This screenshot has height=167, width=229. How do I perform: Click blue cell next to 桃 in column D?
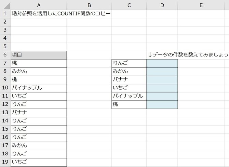coord(162,105)
